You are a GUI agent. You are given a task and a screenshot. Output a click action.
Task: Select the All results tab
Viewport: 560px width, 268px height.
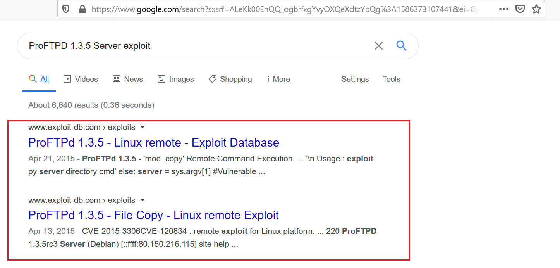pyautogui.click(x=39, y=79)
